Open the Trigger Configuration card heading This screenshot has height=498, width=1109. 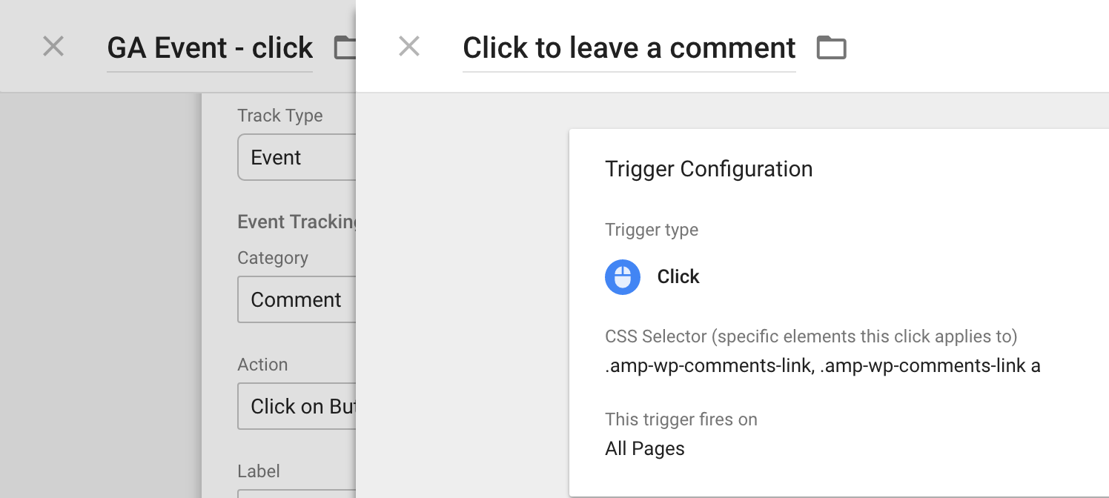coord(709,169)
